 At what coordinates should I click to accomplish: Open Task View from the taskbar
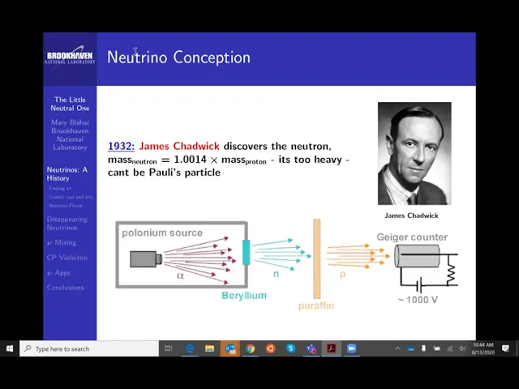tap(169, 348)
